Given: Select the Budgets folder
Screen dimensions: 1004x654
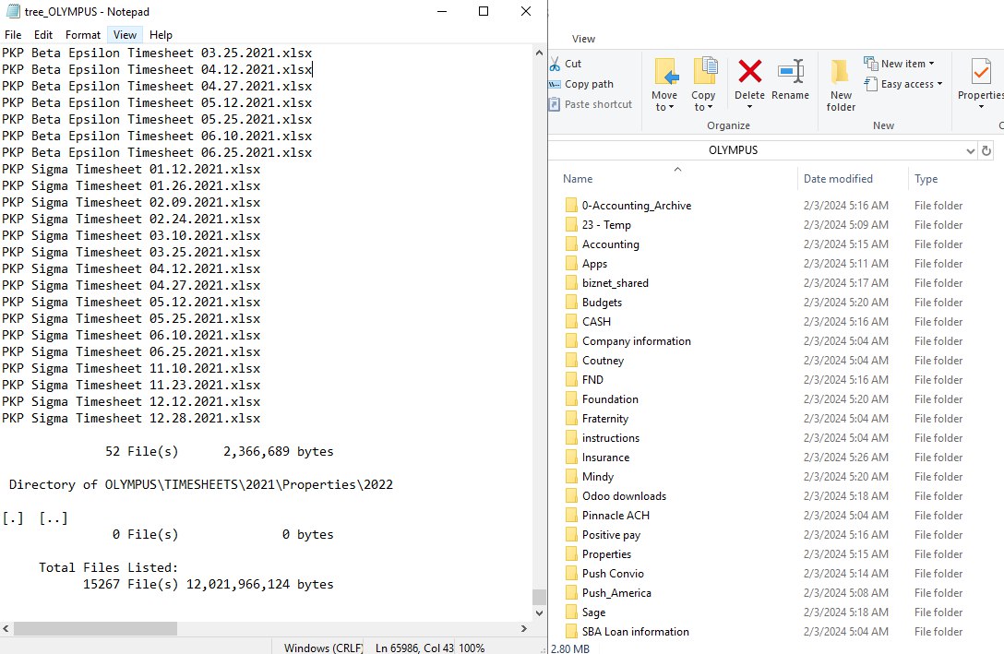Looking at the screenshot, I should click(x=602, y=303).
